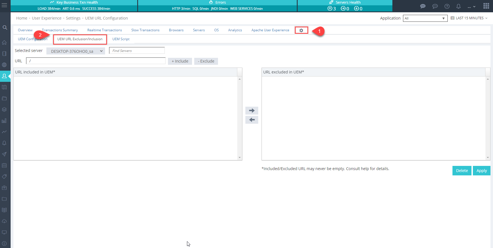Open the notifications bell in top bar

tap(458, 6)
